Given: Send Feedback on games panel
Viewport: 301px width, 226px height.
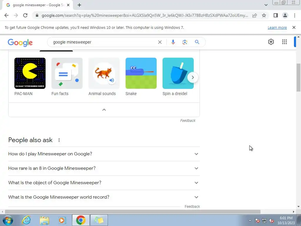Looking at the screenshot, I should tap(188, 120).
